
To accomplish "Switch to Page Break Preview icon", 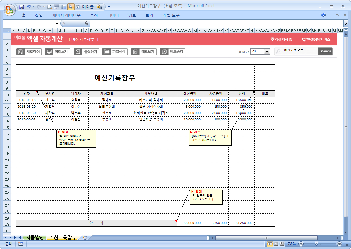I will 282,244.
